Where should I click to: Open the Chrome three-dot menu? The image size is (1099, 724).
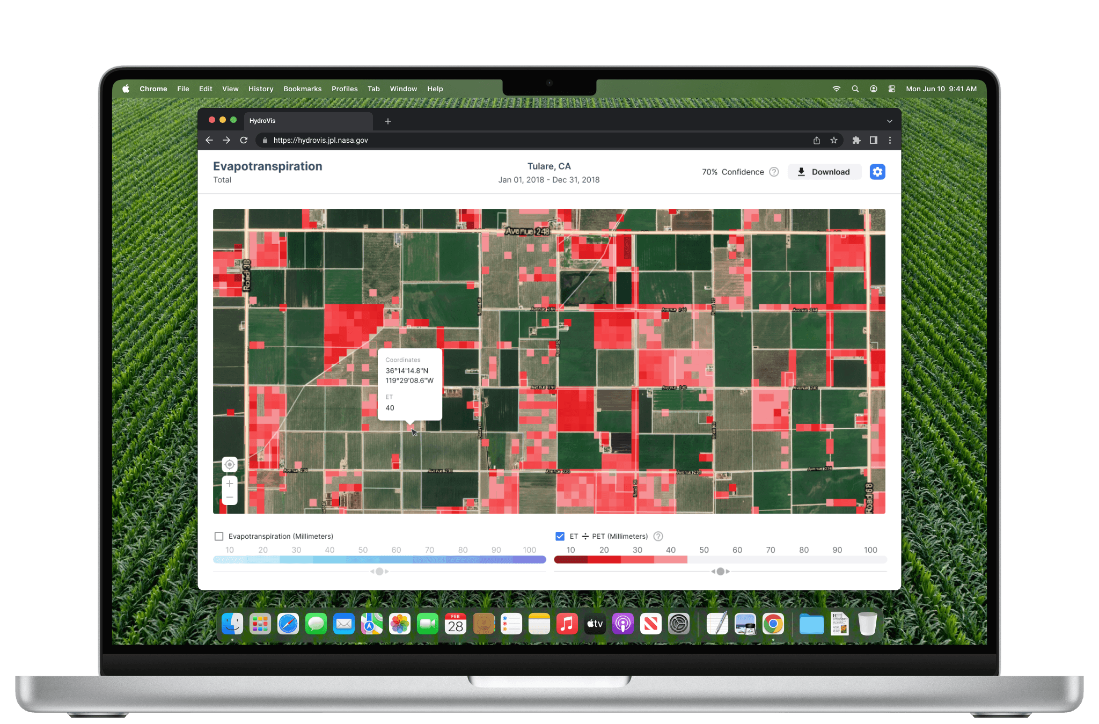(x=890, y=140)
